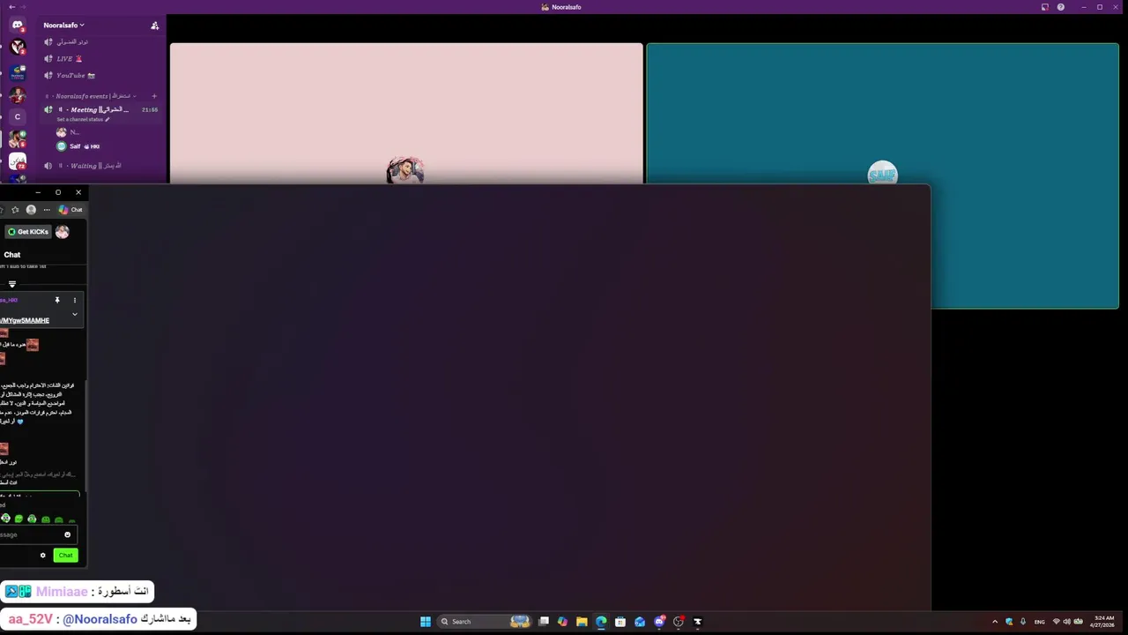
Task: Click Saif's avatar in teal video tile
Action: pyautogui.click(x=882, y=174)
